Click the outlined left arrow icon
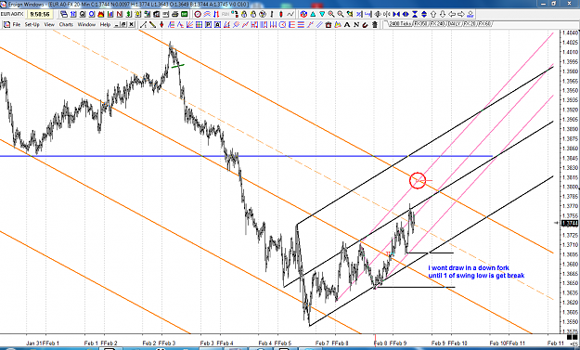The width and height of the screenshot is (580, 350). pos(452,14)
